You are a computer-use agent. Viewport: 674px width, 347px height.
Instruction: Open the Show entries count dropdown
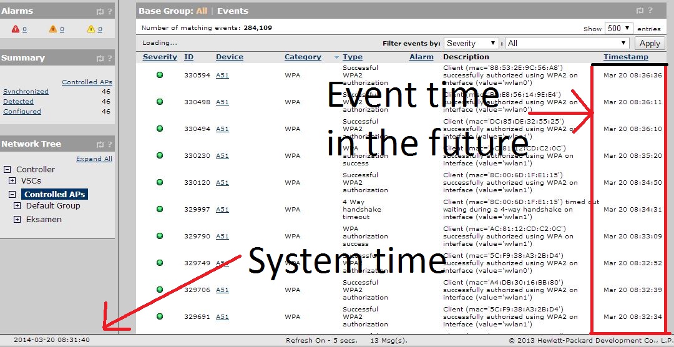point(619,28)
